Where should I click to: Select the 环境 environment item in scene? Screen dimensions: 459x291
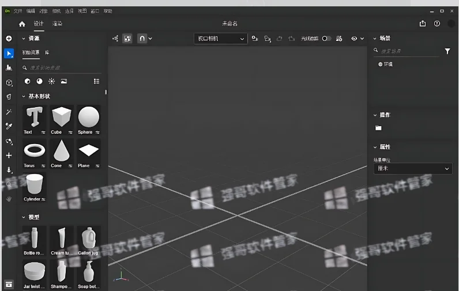(x=385, y=65)
